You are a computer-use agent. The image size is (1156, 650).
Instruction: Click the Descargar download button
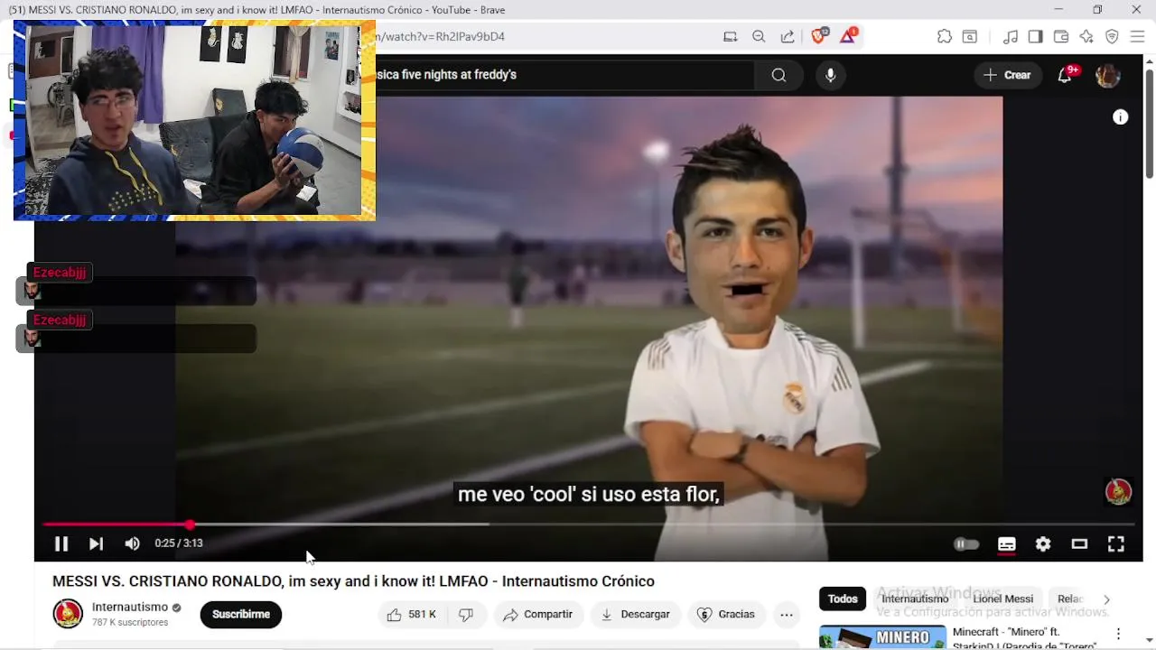[x=636, y=614]
